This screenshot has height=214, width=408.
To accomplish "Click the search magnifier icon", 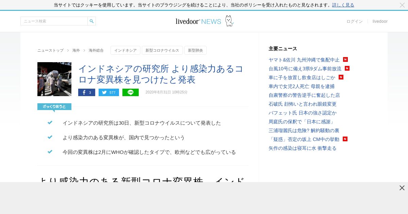I will click(x=91, y=21).
